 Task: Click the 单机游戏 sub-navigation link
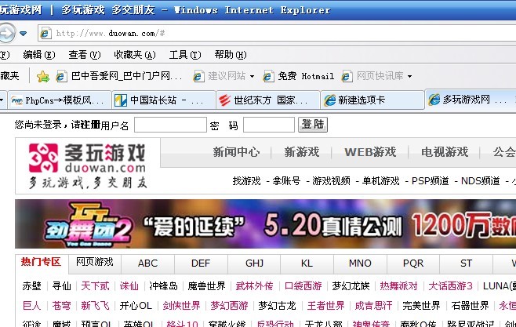pos(381,181)
